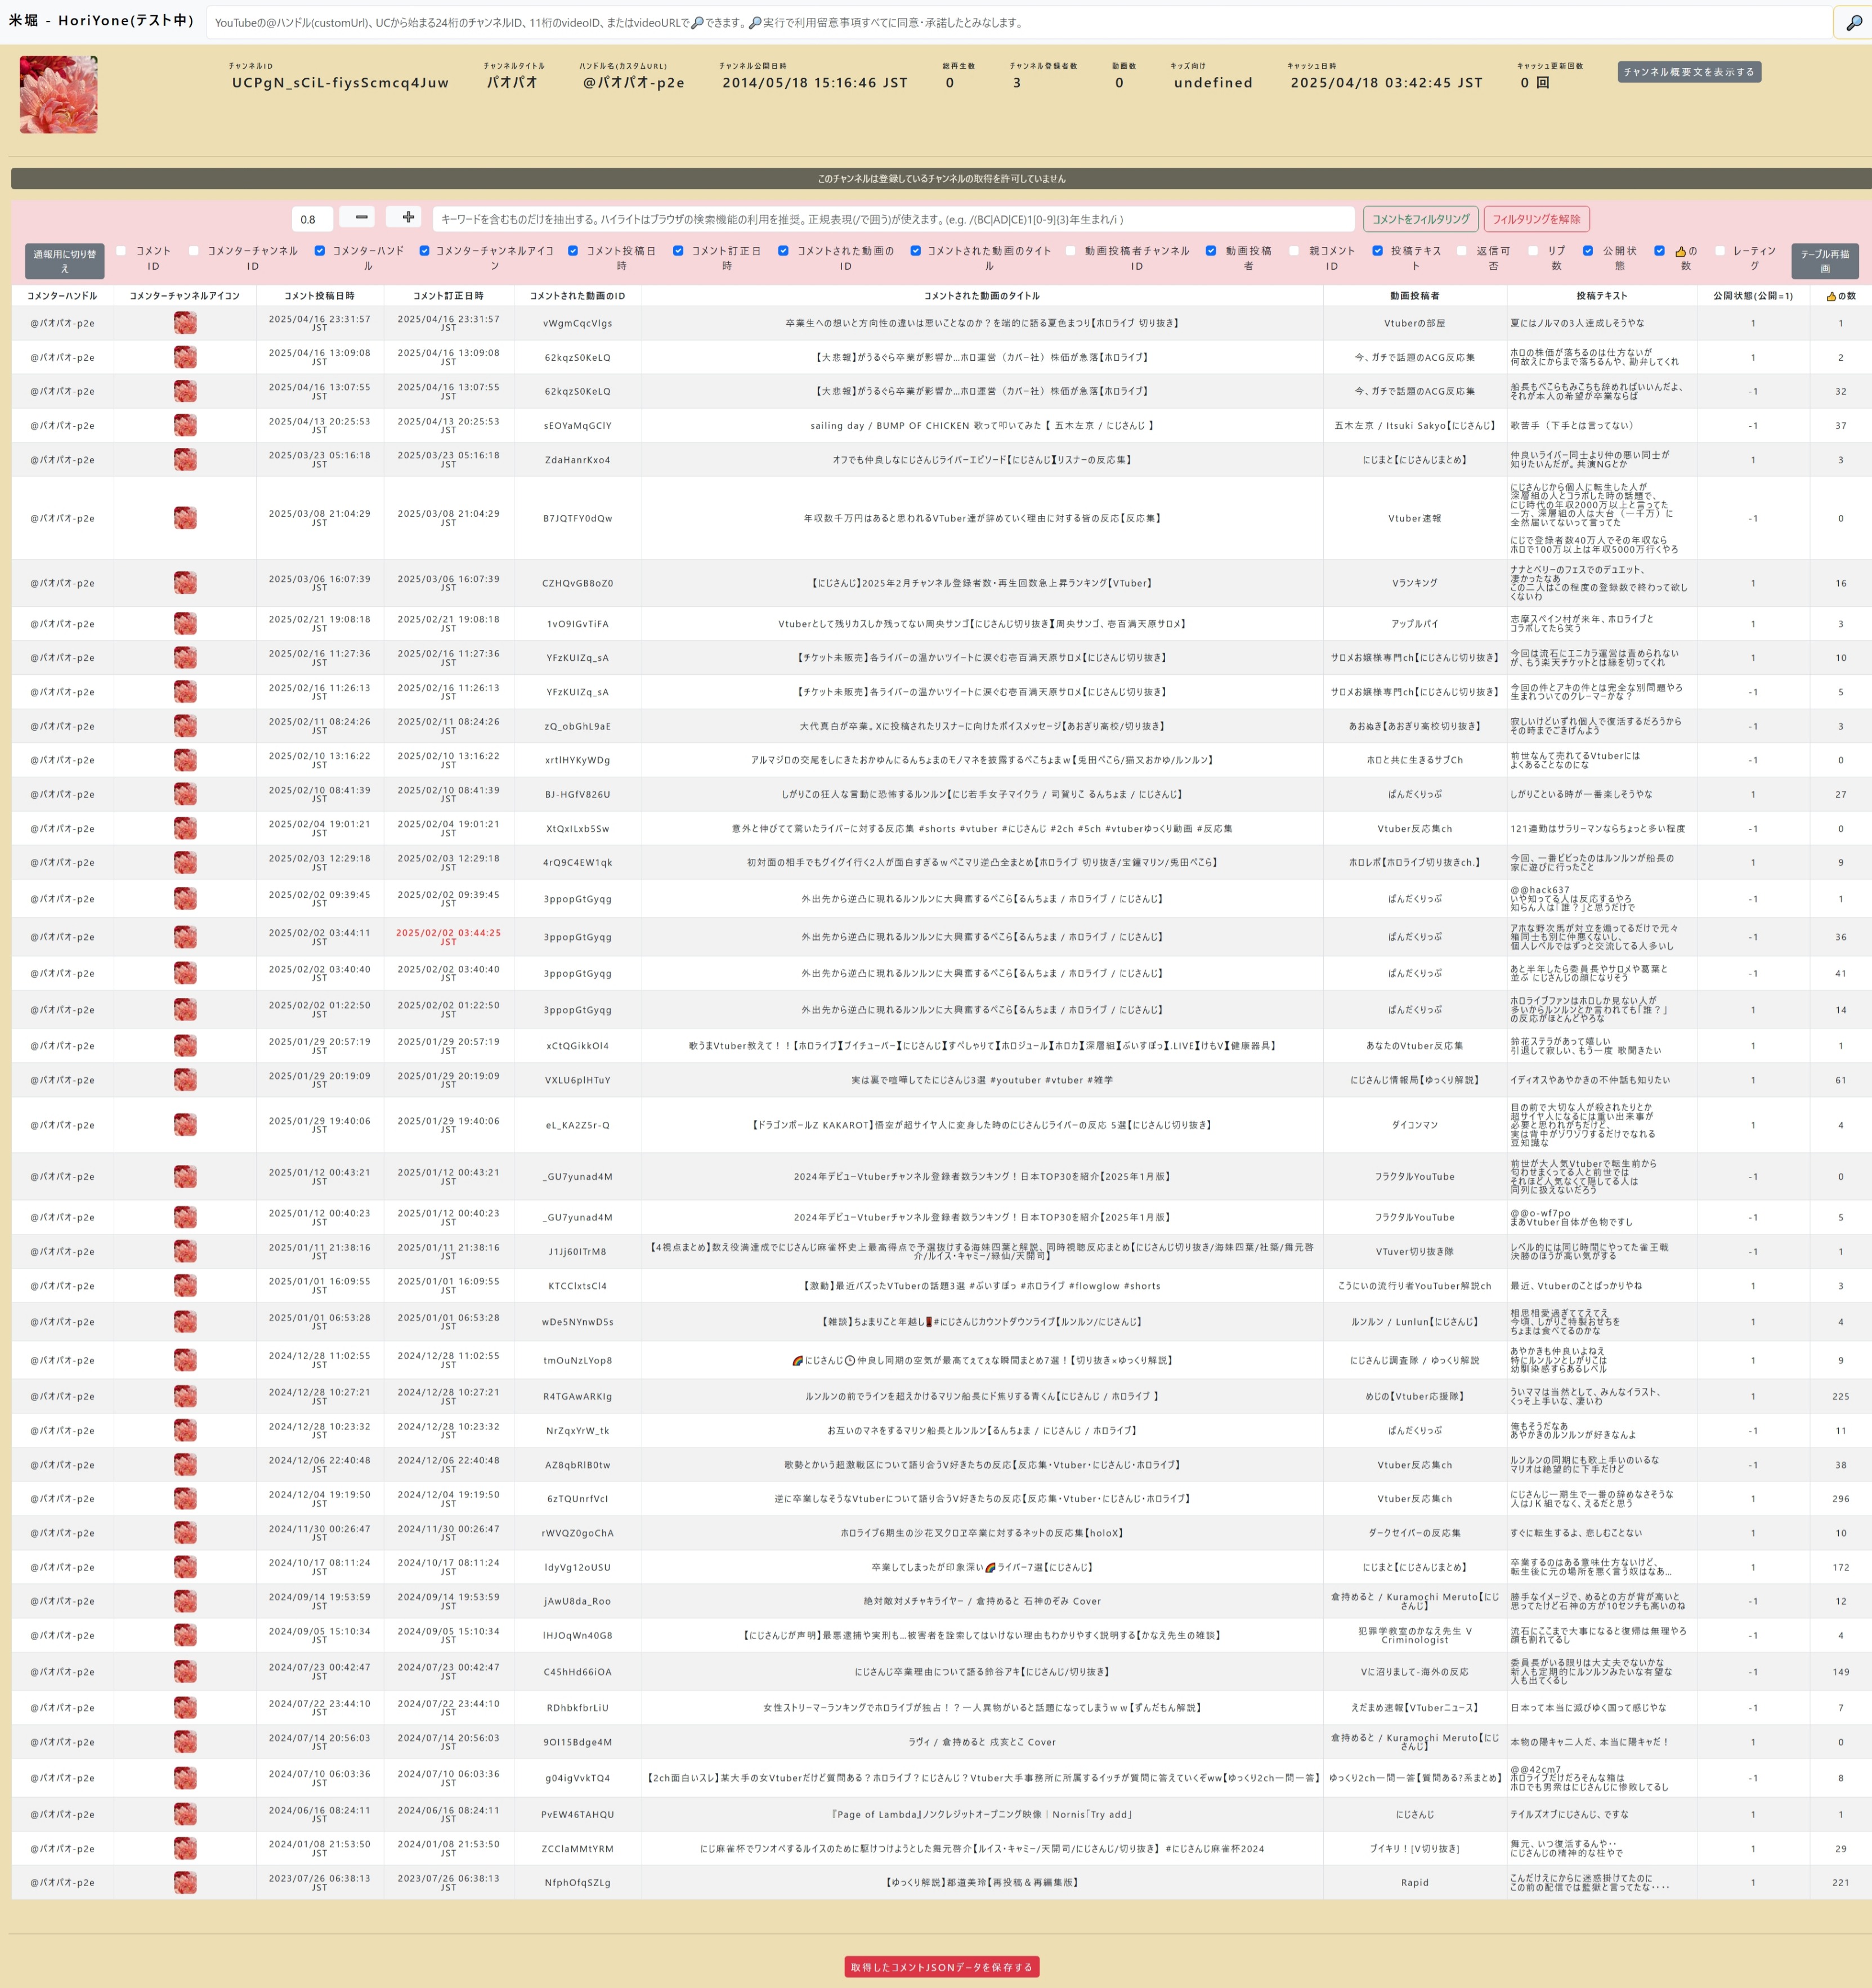This screenshot has height=1988, width=1872.
Task: Click commenter icon in row 2024/09/14 19:53:59
Action: 185,1601
